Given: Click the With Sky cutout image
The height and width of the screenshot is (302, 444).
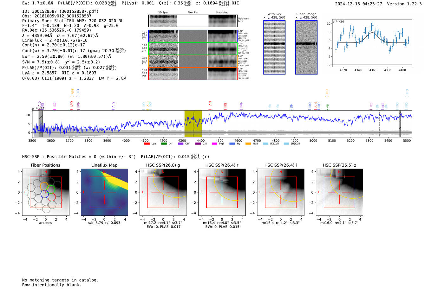Looking at the screenshot, I should (x=274, y=47).
